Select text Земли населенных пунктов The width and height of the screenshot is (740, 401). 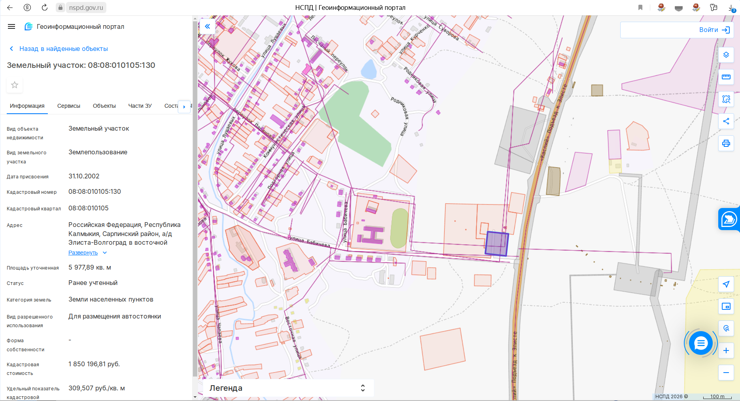[x=111, y=300]
